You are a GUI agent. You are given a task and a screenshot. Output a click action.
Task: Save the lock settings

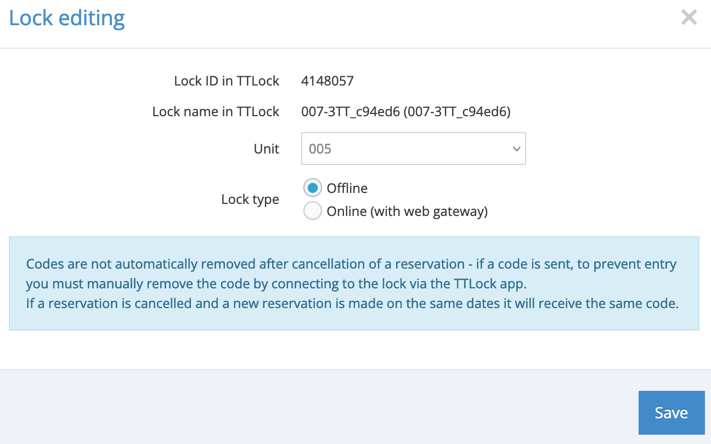pyautogui.click(x=671, y=413)
